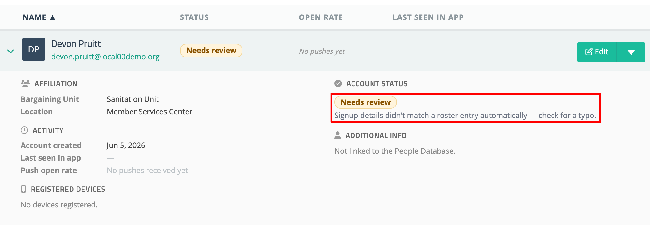The width and height of the screenshot is (650, 228).
Task: Click the Push open rate label
Action: 49,171
